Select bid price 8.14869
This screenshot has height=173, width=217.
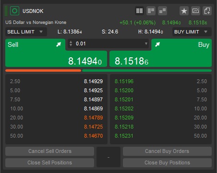coord(94,108)
